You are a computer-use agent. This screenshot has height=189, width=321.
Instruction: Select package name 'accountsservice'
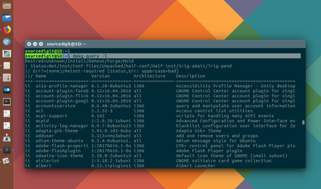click(55, 106)
